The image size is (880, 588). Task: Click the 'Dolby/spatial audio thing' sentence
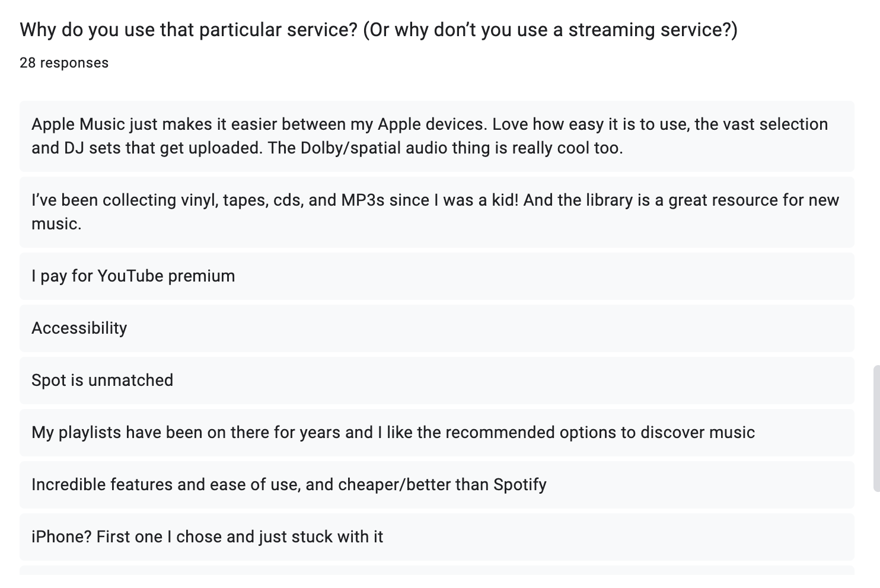click(445, 148)
